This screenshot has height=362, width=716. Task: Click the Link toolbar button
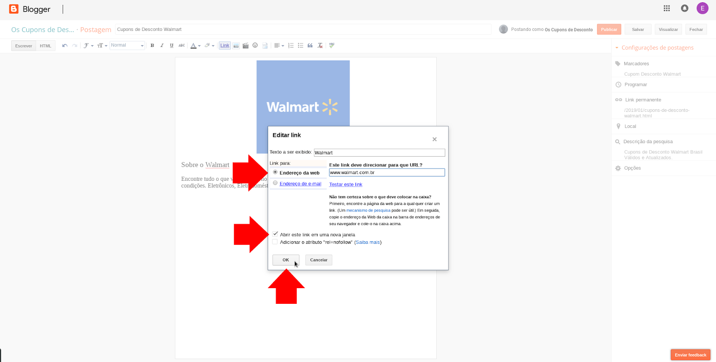click(225, 46)
